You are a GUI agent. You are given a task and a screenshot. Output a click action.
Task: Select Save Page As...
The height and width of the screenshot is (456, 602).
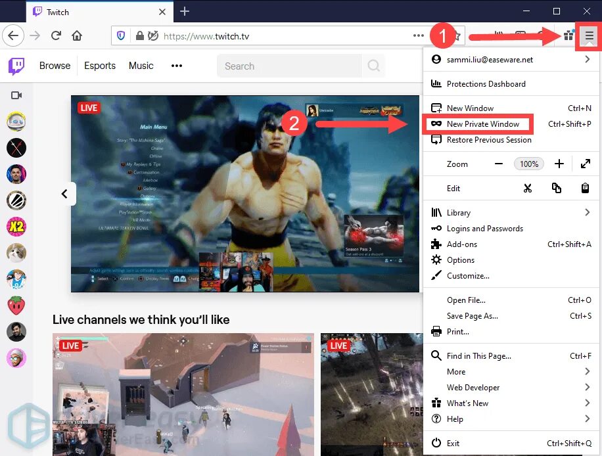(x=511, y=316)
